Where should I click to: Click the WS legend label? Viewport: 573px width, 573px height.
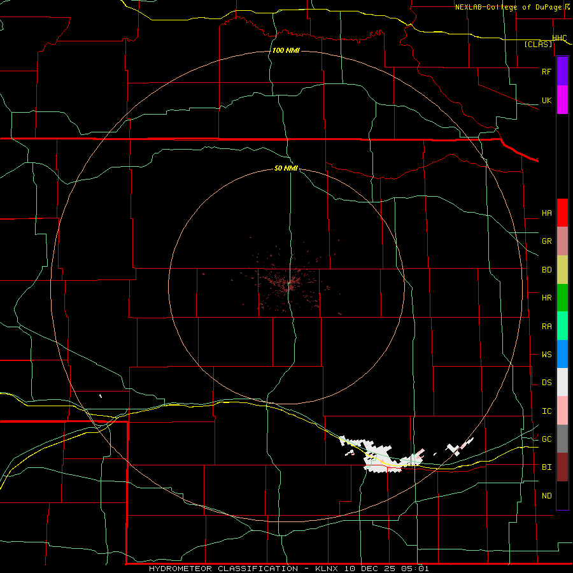coord(546,355)
